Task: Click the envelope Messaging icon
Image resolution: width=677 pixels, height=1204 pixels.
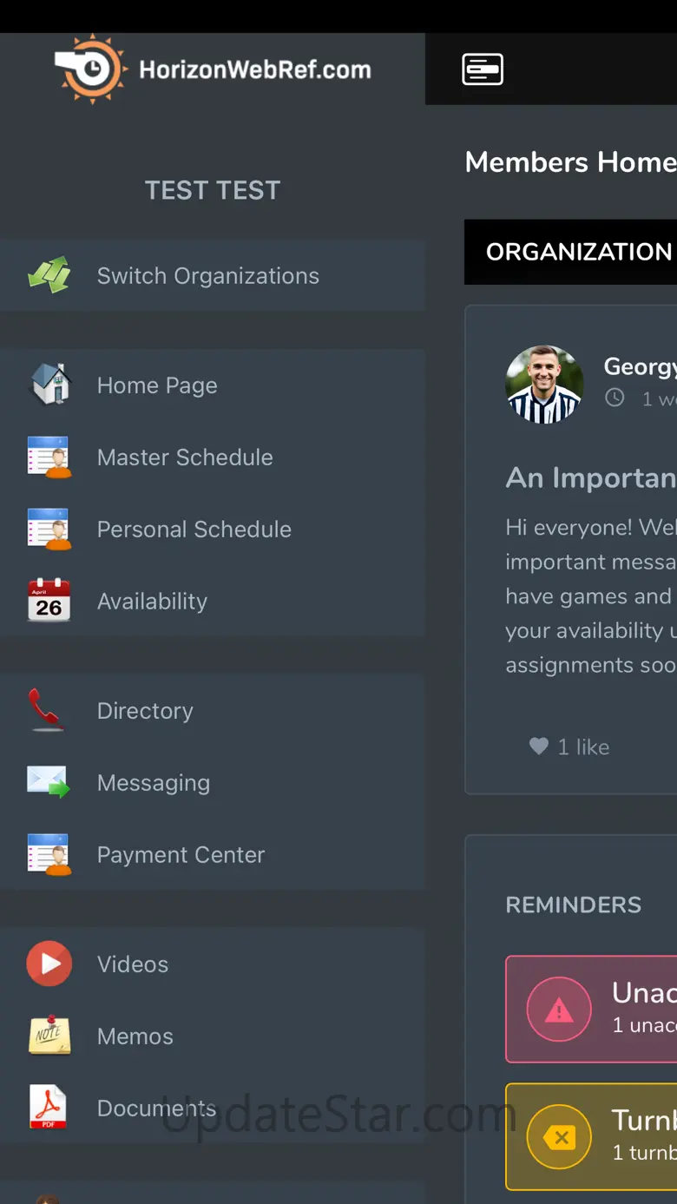Action: [x=49, y=782]
